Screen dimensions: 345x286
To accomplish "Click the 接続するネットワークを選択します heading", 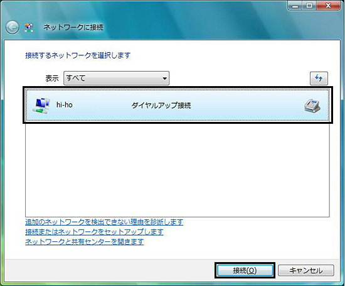I will (x=78, y=55).
